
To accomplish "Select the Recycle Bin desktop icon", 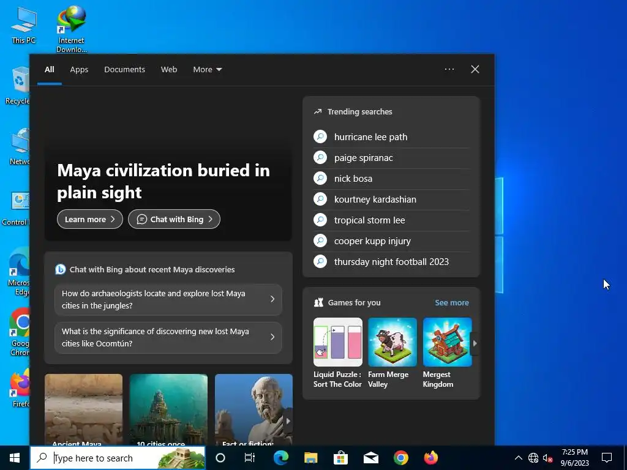I will pyautogui.click(x=18, y=86).
